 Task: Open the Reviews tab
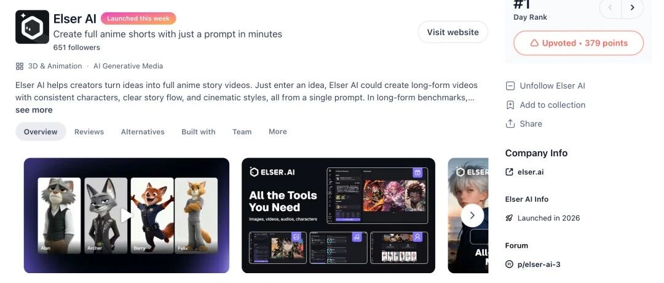coord(89,132)
